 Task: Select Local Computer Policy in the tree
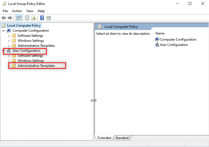point(24,26)
